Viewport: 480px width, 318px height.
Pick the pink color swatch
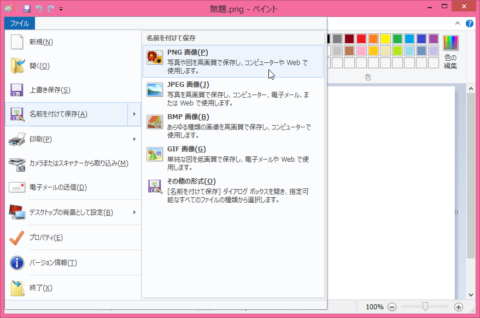361,51
